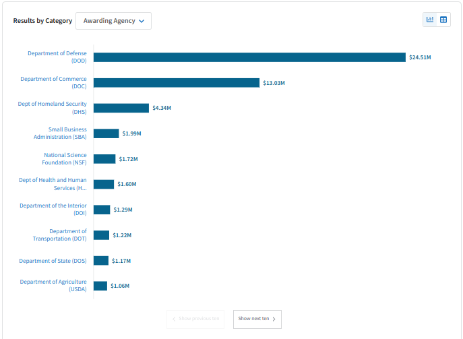Click the Results by Category heading
This screenshot has height=339, width=463.
[42, 21]
